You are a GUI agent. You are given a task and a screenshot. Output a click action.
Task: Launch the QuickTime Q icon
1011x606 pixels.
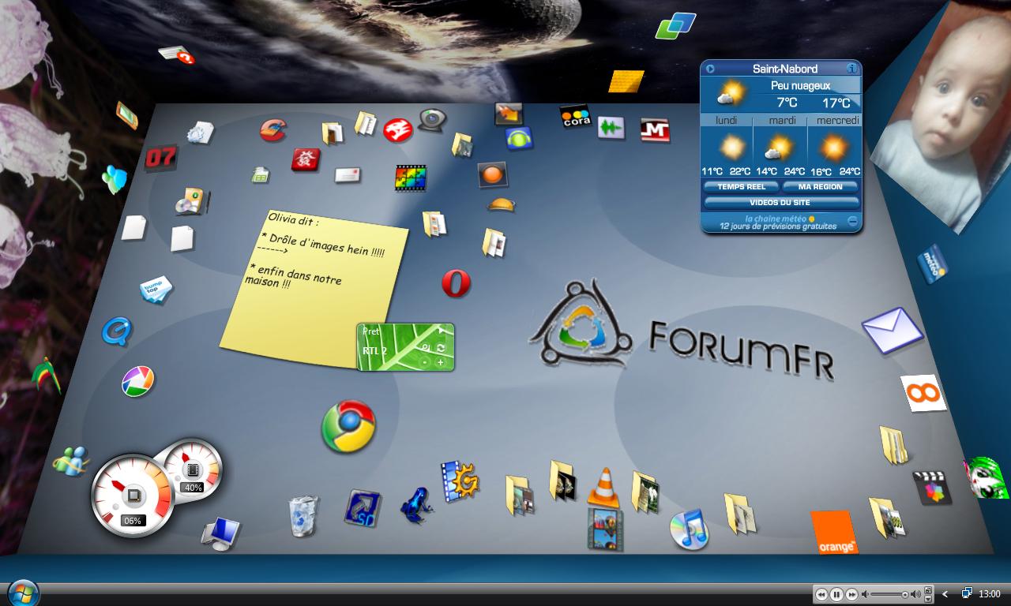(117, 331)
